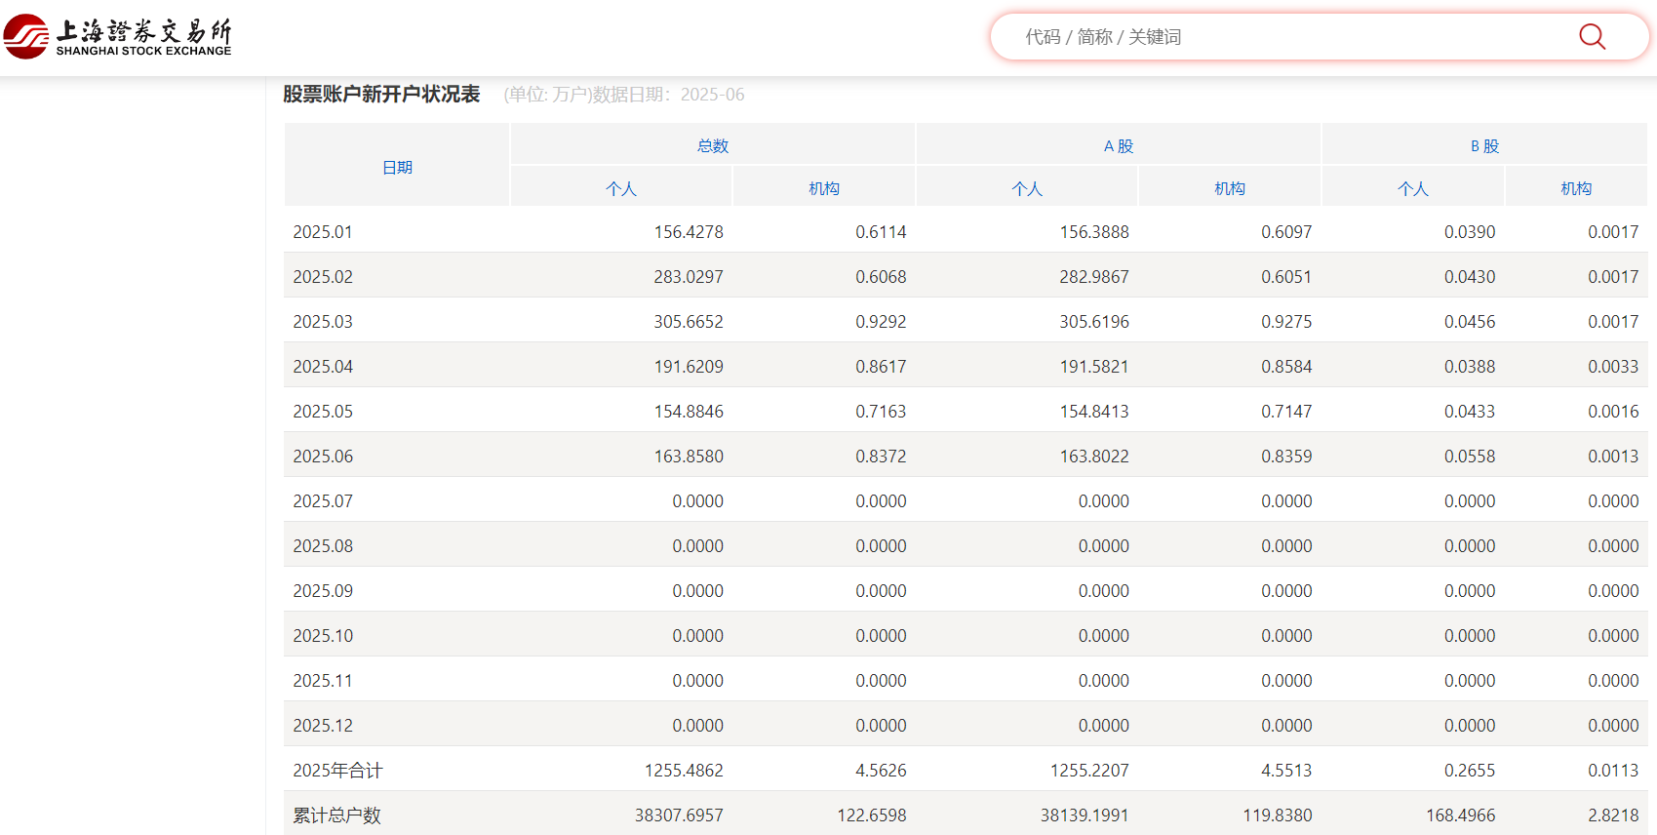This screenshot has width=1657, height=835.
Task: Click the magnifying glass search icon
Action: click(1592, 37)
